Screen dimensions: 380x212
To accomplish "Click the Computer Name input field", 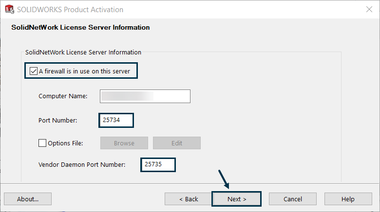I will coord(145,96).
